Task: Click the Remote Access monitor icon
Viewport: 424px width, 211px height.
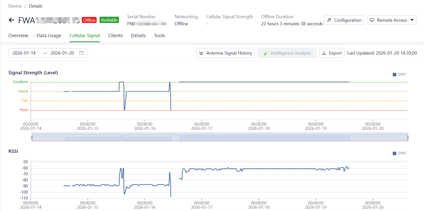Action: point(372,20)
